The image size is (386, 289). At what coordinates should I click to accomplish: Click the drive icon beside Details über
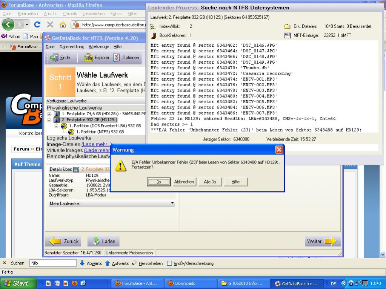[76, 169]
